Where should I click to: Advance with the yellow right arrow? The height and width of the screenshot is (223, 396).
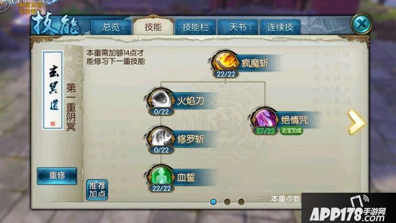(x=356, y=123)
